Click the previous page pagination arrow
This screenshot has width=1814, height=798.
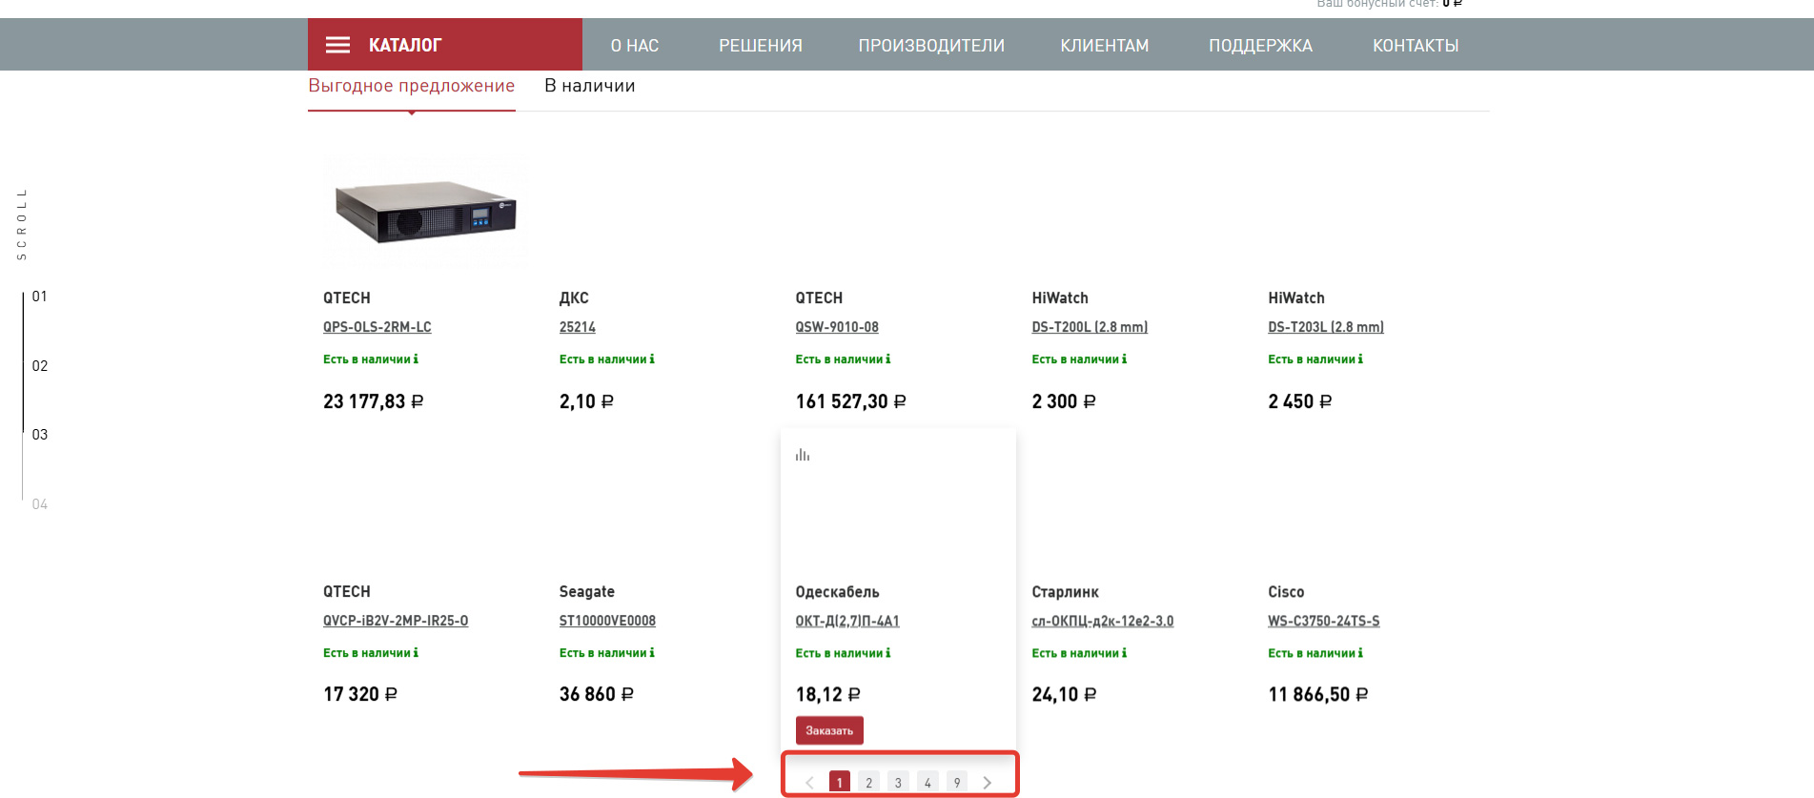click(809, 783)
